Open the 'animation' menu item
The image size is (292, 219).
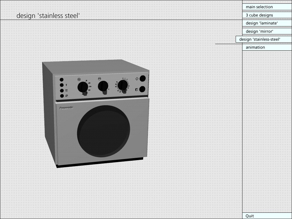tap(267, 47)
